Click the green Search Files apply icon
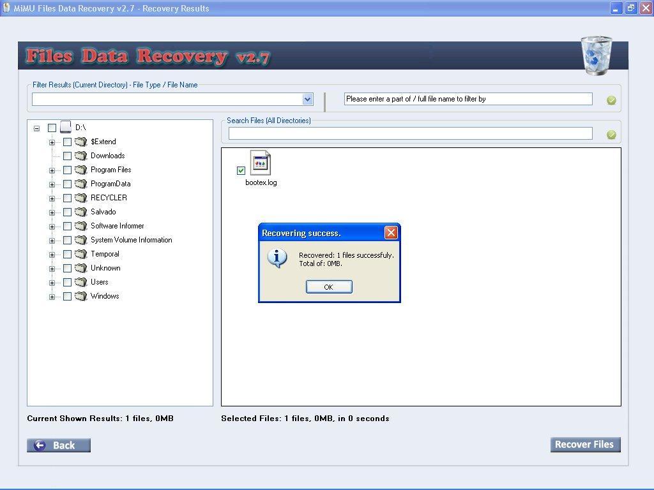The height and width of the screenshot is (490, 654). (611, 135)
